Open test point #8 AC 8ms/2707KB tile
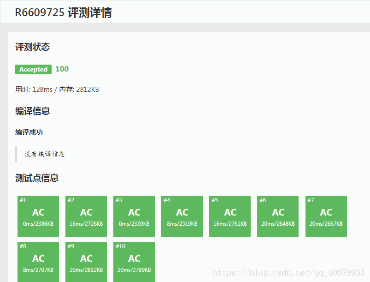Screen dimensions: 370x282 (38, 262)
